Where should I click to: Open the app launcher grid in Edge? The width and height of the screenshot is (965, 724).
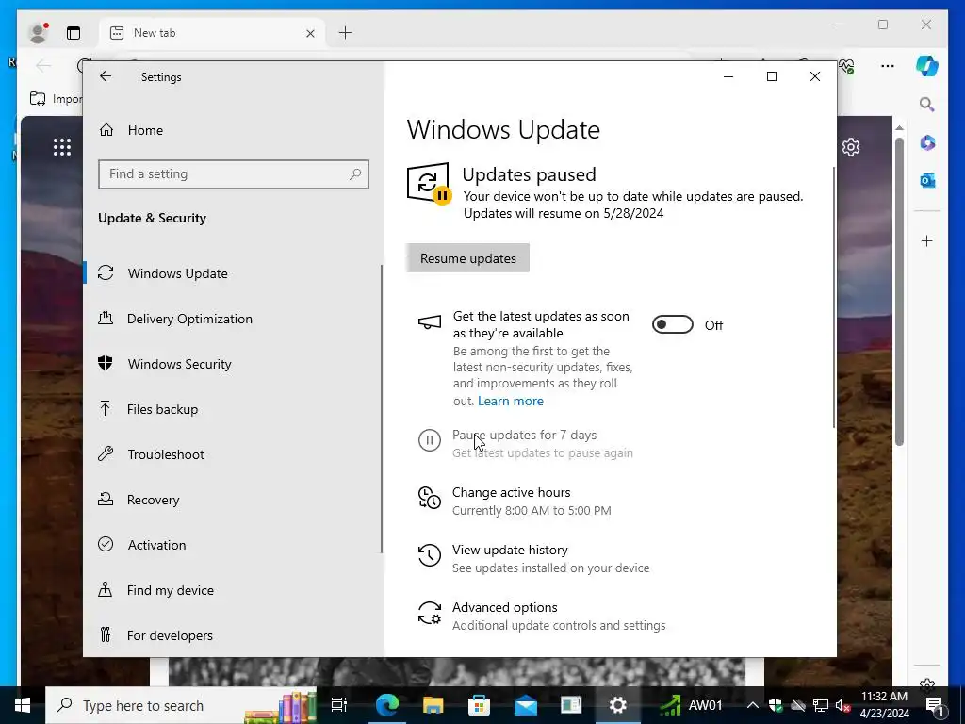pos(61,147)
